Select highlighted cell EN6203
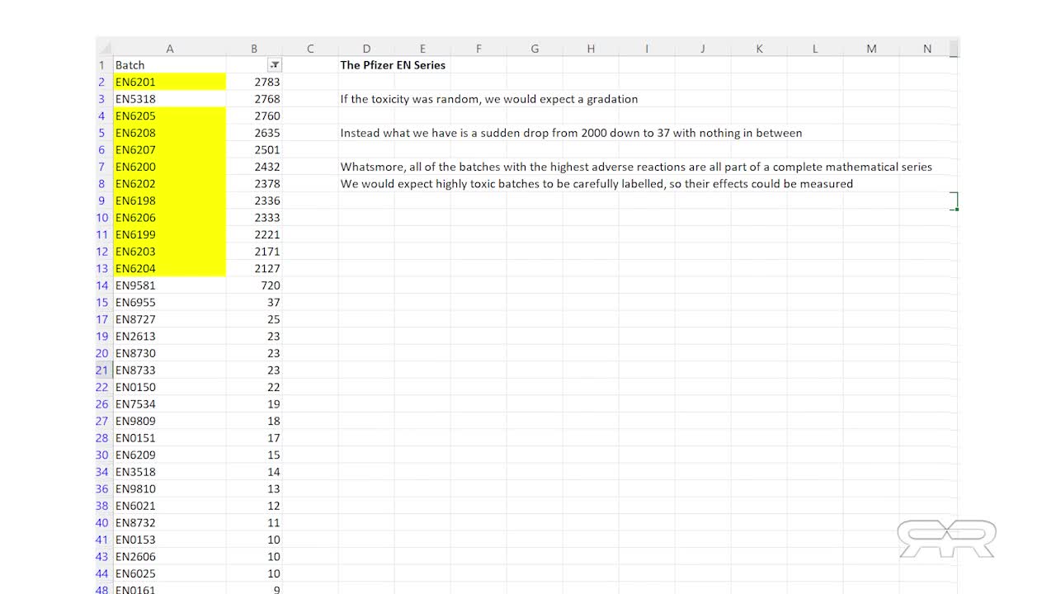The width and height of the screenshot is (1056, 594). [x=169, y=252]
